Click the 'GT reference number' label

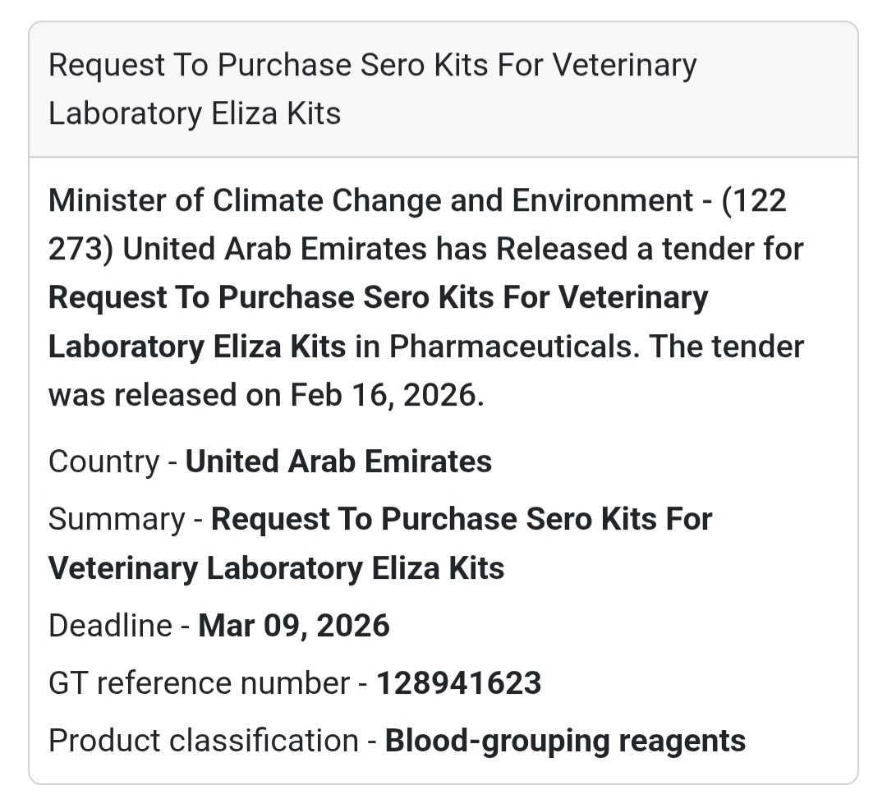(199, 683)
